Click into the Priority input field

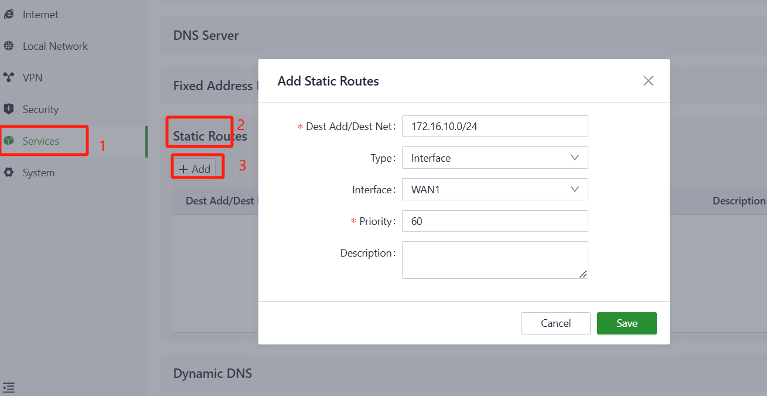tap(495, 221)
